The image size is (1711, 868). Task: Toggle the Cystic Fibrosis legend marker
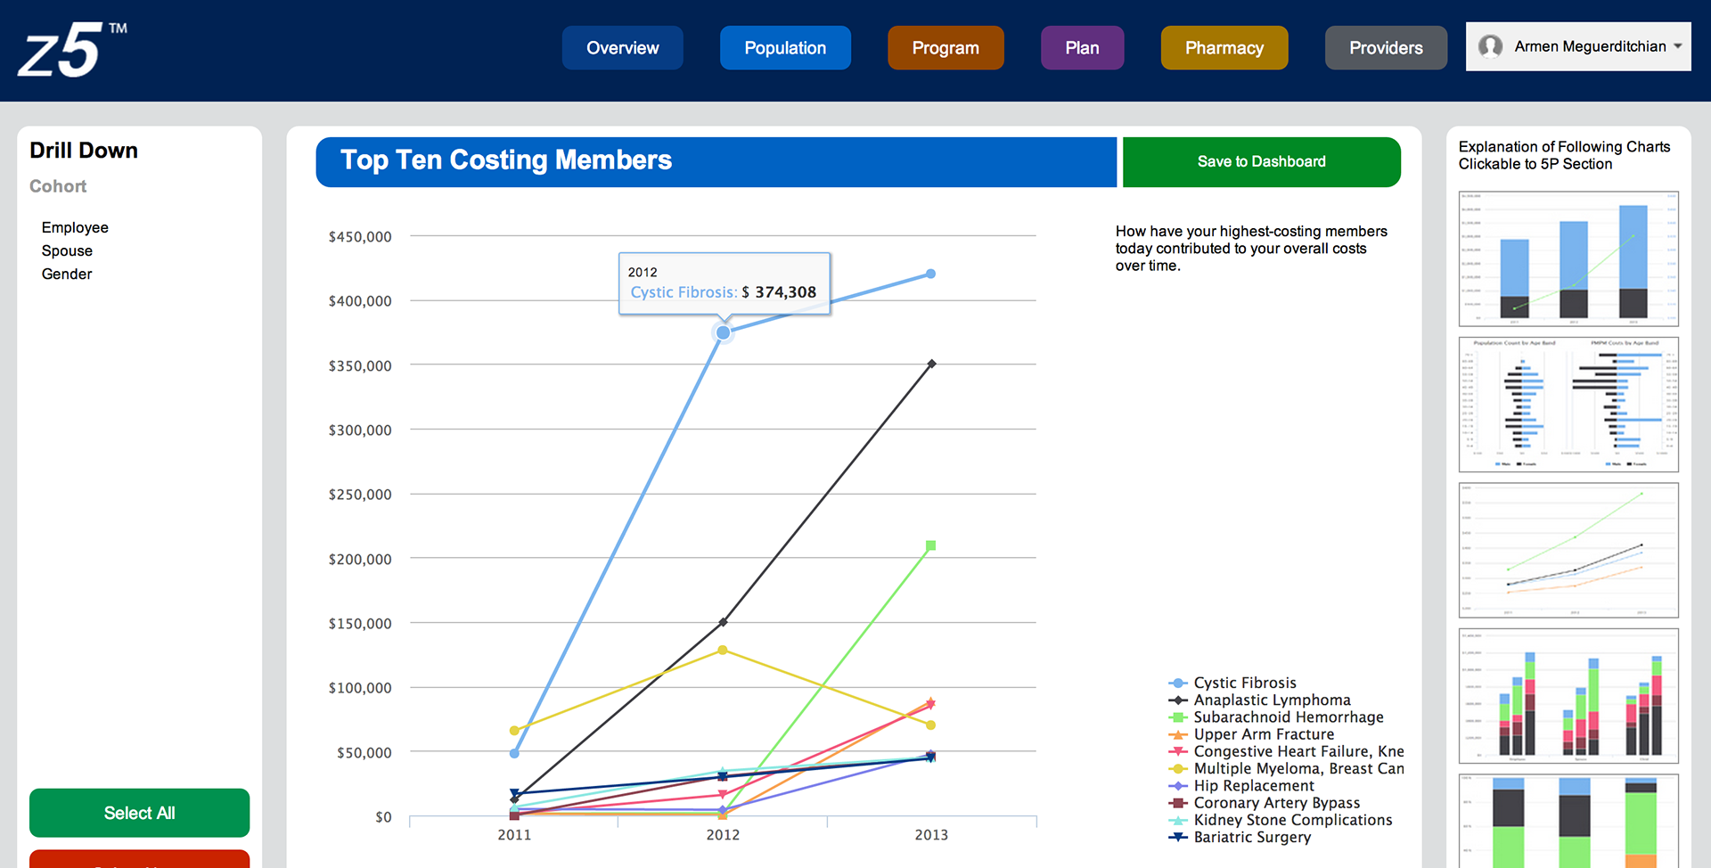(x=1178, y=684)
